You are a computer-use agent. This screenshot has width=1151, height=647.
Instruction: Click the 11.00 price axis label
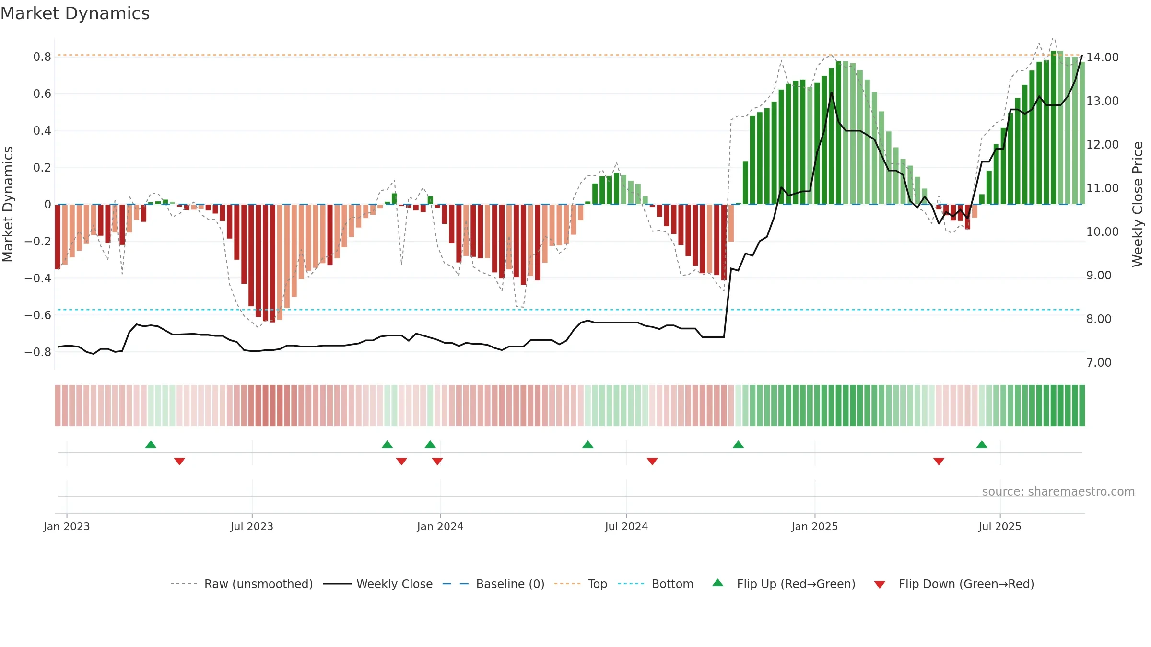[1103, 188]
